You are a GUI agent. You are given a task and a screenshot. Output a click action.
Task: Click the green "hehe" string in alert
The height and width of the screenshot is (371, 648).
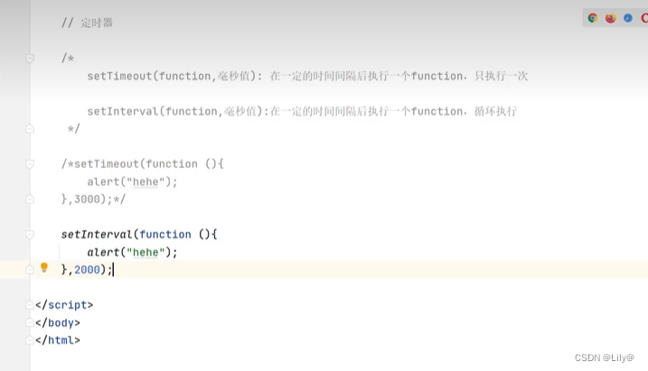click(x=146, y=252)
